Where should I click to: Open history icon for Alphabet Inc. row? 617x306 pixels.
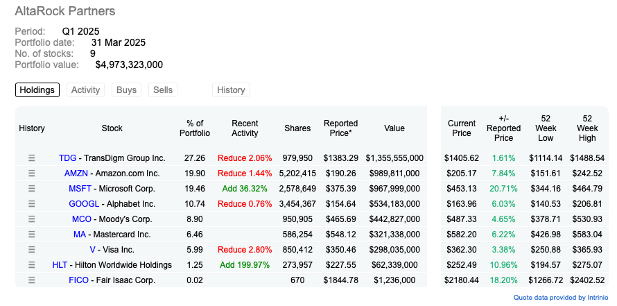tap(31, 204)
